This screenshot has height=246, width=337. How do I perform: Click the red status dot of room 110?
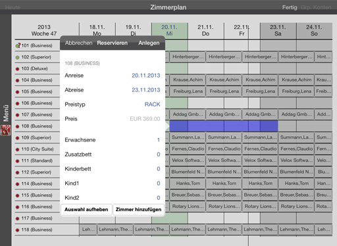point(17,149)
